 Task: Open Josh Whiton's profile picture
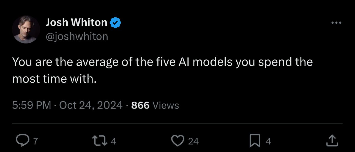click(x=26, y=29)
